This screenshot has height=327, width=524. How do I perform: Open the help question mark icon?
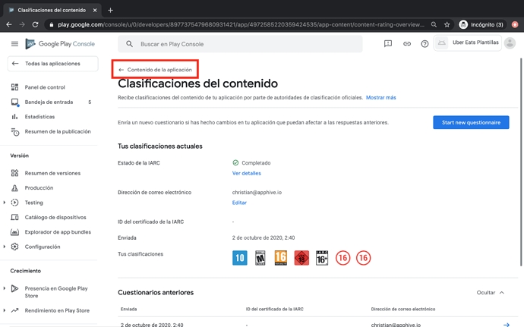pyautogui.click(x=425, y=44)
